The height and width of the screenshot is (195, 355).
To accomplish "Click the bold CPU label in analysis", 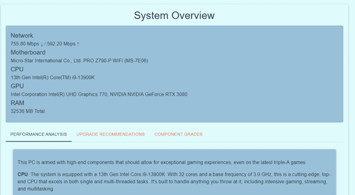I will coord(23,174).
